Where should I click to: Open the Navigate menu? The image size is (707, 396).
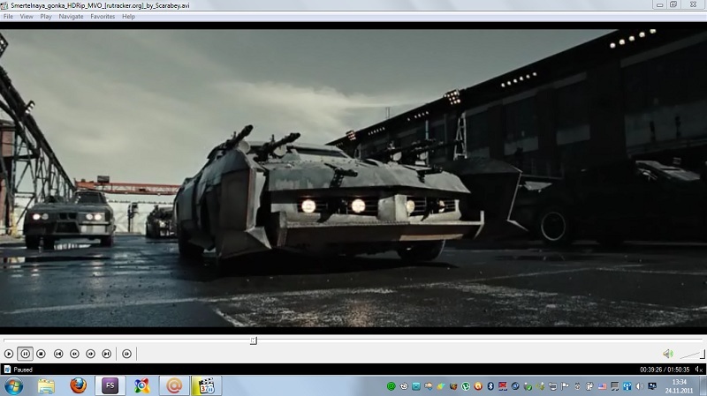(71, 16)
